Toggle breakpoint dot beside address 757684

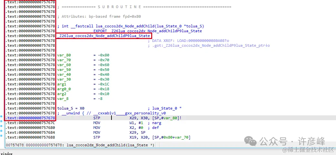click(x=1, y=131)
